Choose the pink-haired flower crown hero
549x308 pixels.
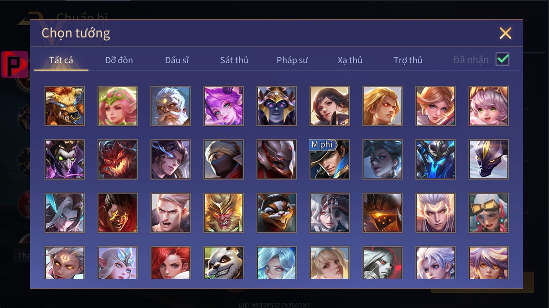click(118, 106)
